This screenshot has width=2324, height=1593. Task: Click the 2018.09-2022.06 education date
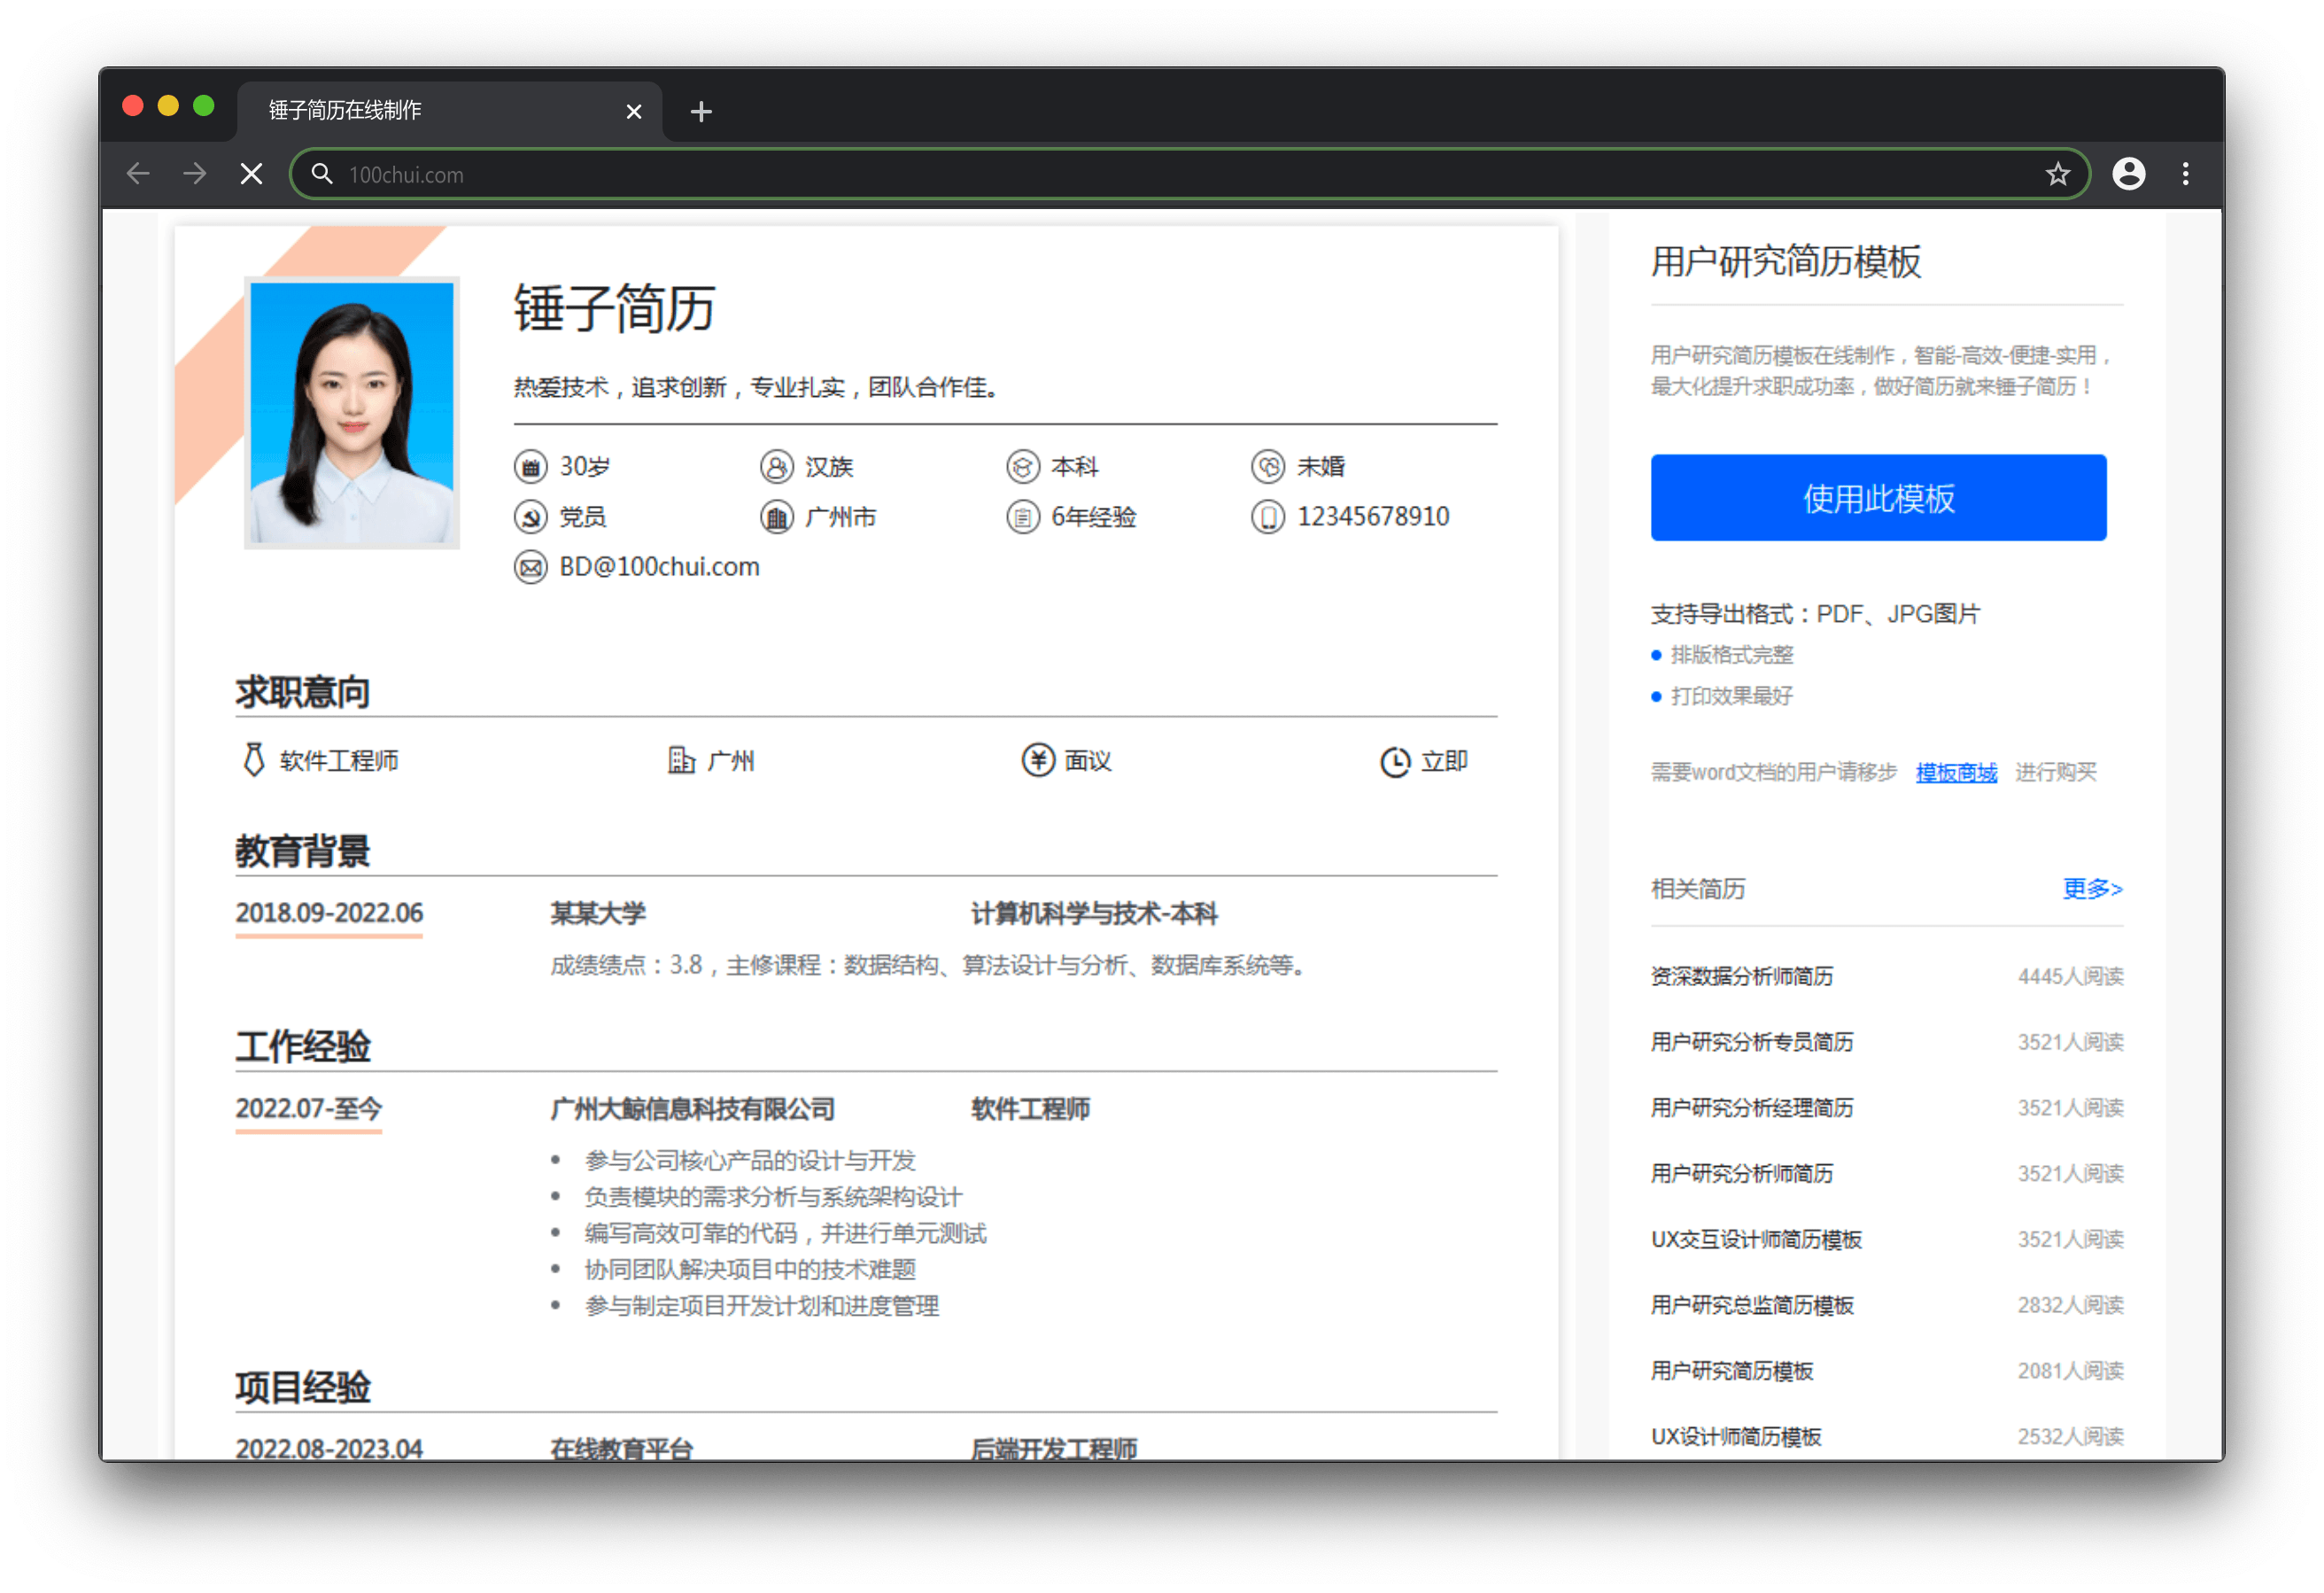[x=329, y=913]
